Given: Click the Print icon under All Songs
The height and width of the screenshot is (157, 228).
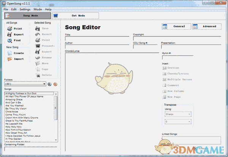Looking at the screenshot, I should (10, 28).
